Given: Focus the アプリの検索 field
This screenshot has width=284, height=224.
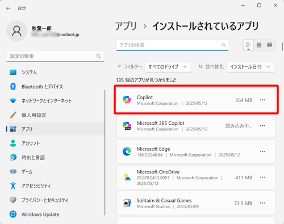Looking at the screenshot, I should tap(172, 45).
